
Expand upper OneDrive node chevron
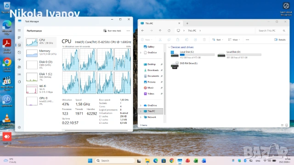[x=141, y=53]
